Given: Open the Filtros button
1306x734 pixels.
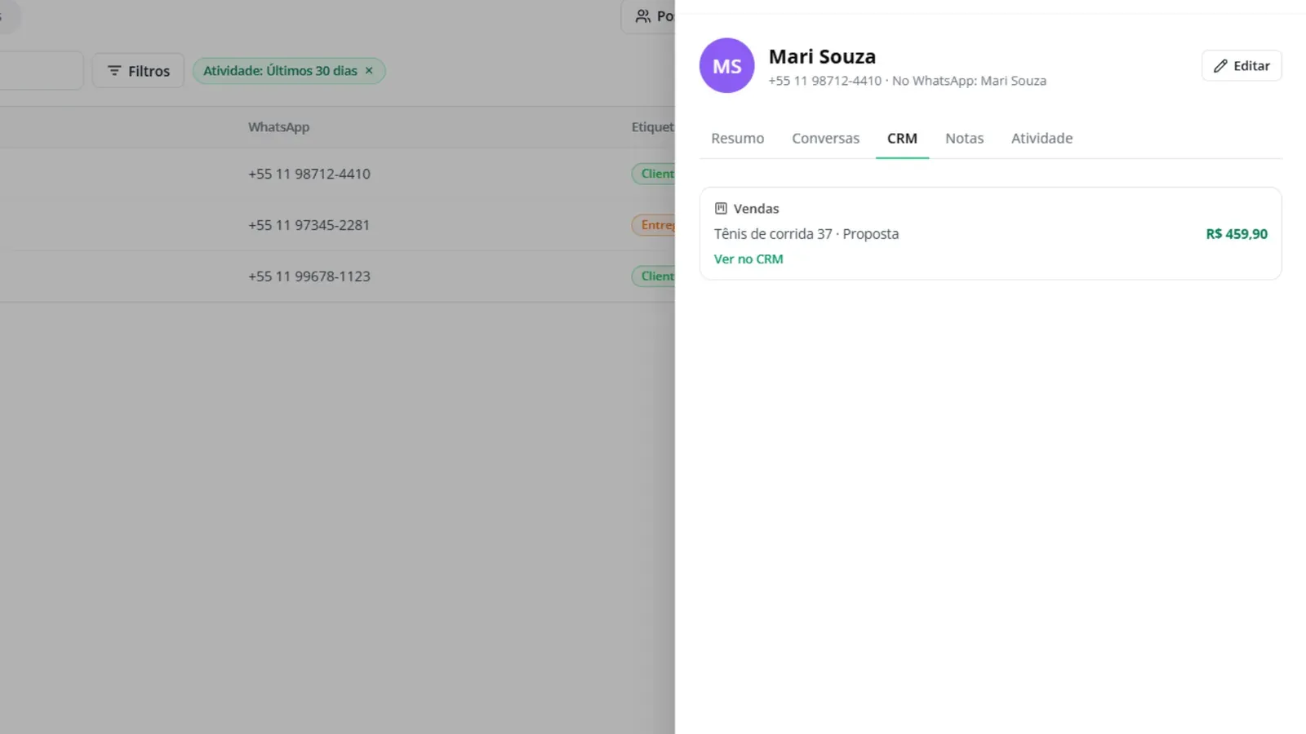Looking at the screenshot, I should 138,71.
